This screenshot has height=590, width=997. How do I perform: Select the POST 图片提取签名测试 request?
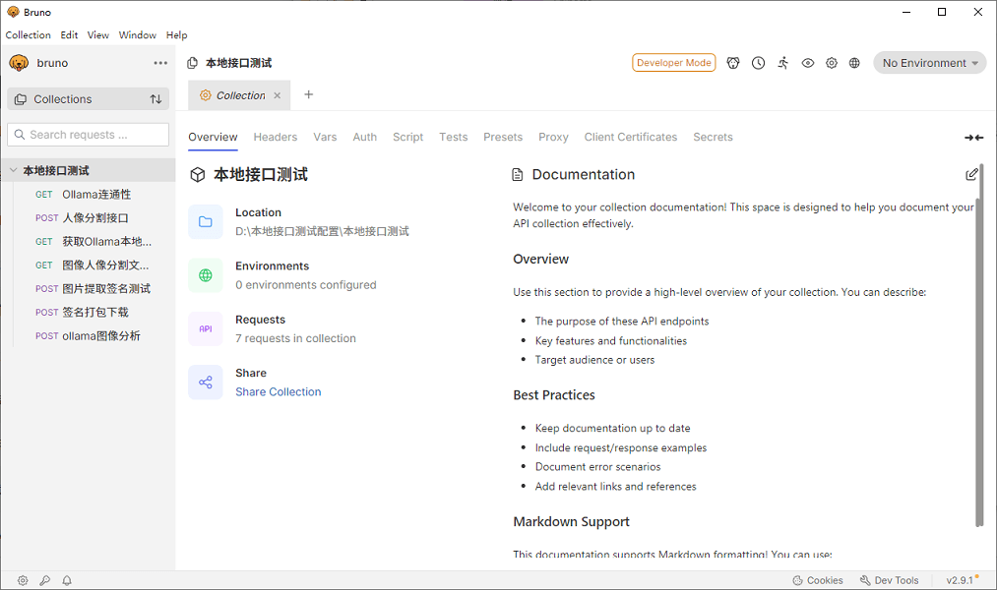coord(89,288)
